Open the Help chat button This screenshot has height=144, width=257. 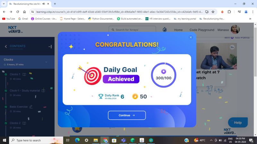click(x=238, y=123)
